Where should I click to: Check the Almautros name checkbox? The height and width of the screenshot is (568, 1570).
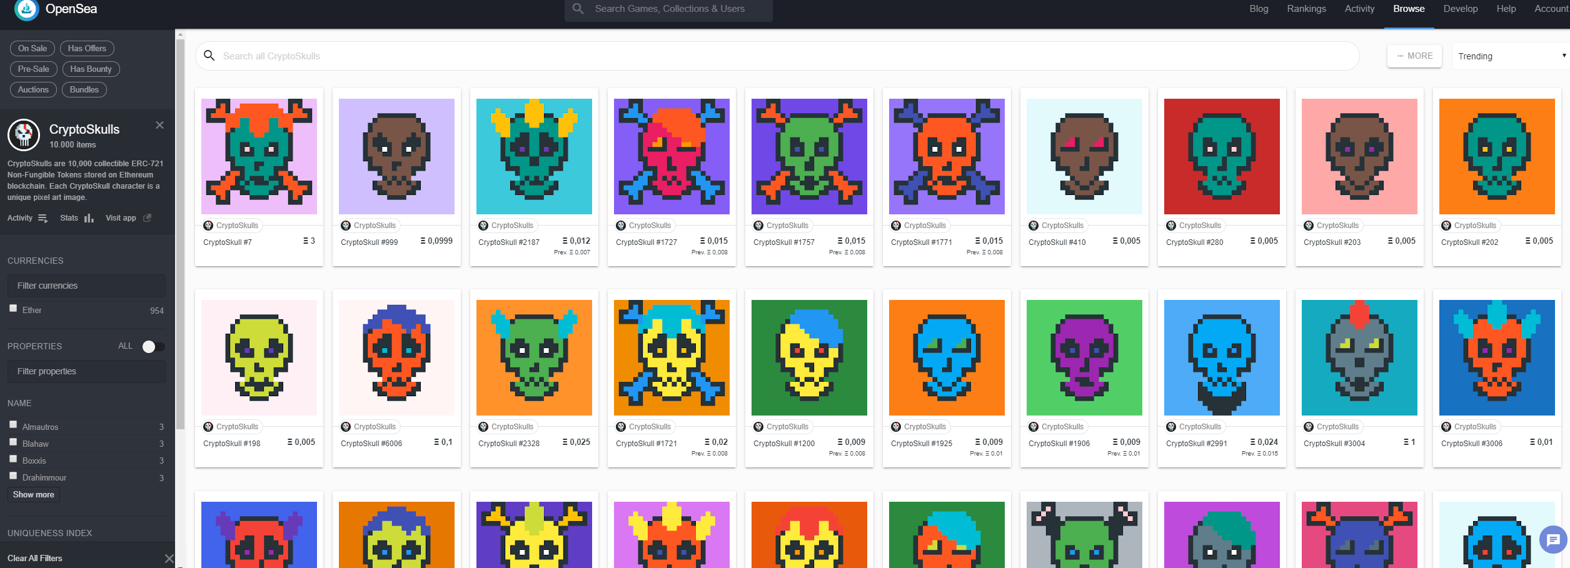[x=13, y=424]
